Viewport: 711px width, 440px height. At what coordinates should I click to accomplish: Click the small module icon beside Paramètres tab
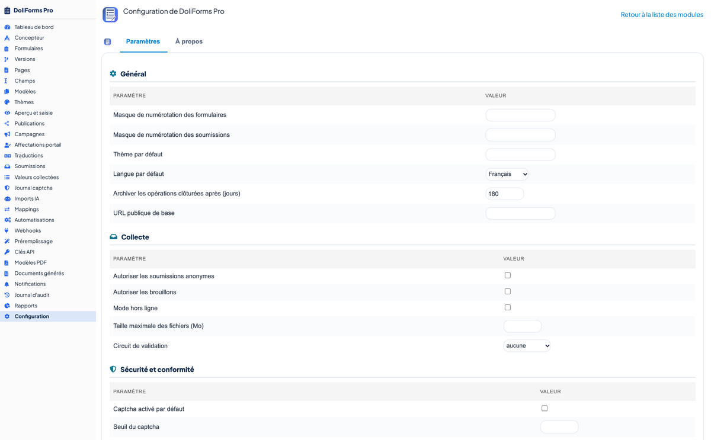tap(107, 42)
